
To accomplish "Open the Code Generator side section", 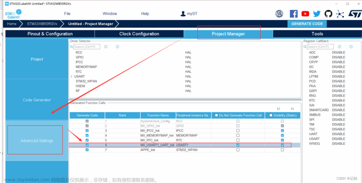I will pos(37,100).
